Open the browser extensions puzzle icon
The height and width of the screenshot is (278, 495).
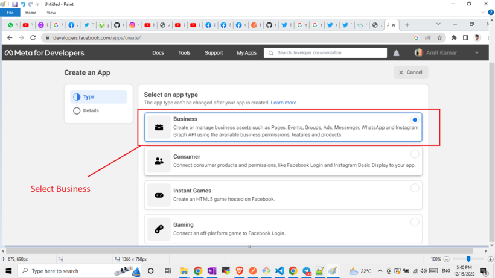(454, 37)
